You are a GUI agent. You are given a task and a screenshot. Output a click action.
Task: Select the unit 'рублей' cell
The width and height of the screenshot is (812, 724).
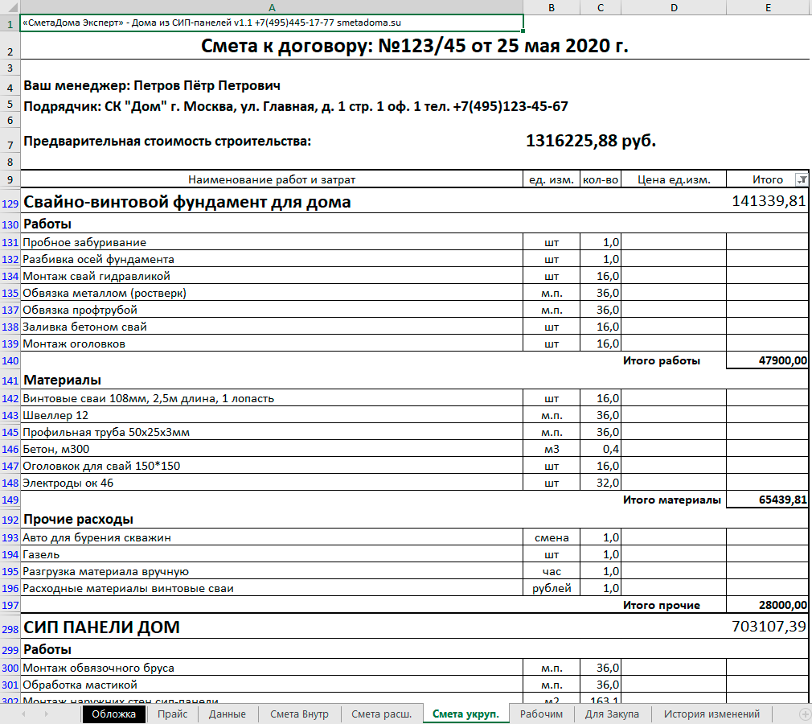tap(552, 589)
